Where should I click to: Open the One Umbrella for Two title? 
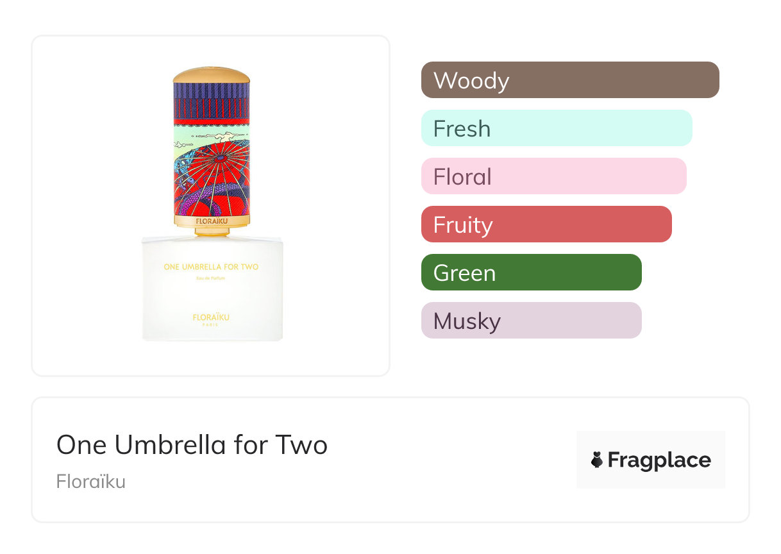[192, 444]
